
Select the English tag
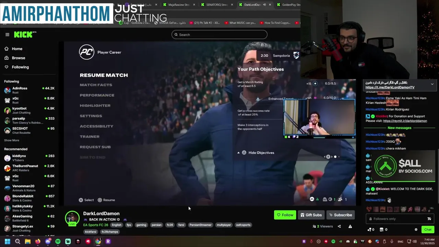tap(116, 225)
